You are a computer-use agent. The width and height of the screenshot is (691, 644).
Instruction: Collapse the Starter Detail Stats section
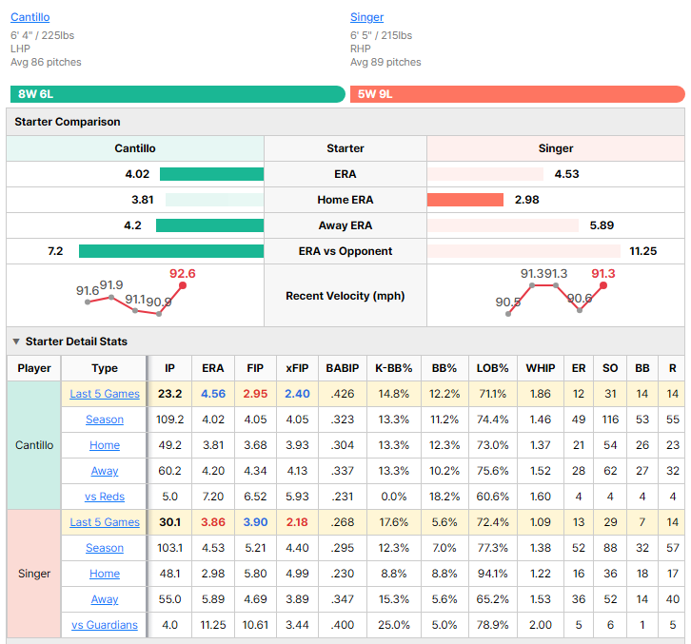(x=16, y=342)
